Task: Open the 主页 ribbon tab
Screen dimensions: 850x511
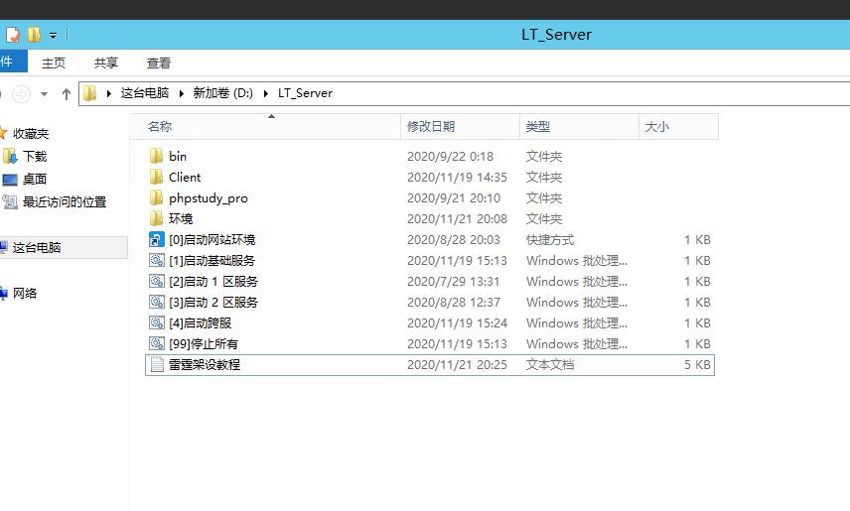Action: coord(54,63)
